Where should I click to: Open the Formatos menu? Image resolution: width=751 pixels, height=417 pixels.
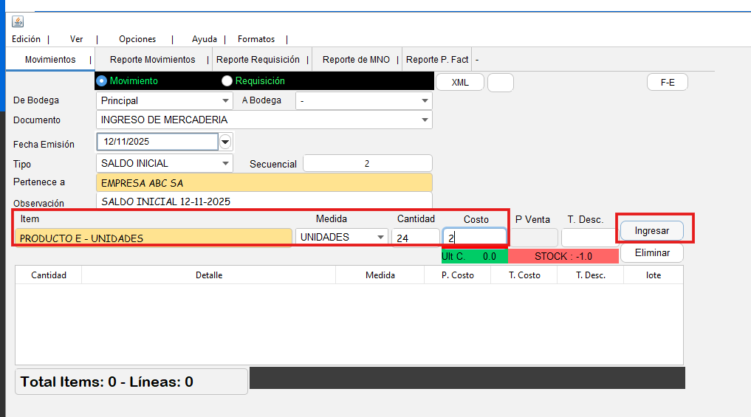(x=256, y=39)
